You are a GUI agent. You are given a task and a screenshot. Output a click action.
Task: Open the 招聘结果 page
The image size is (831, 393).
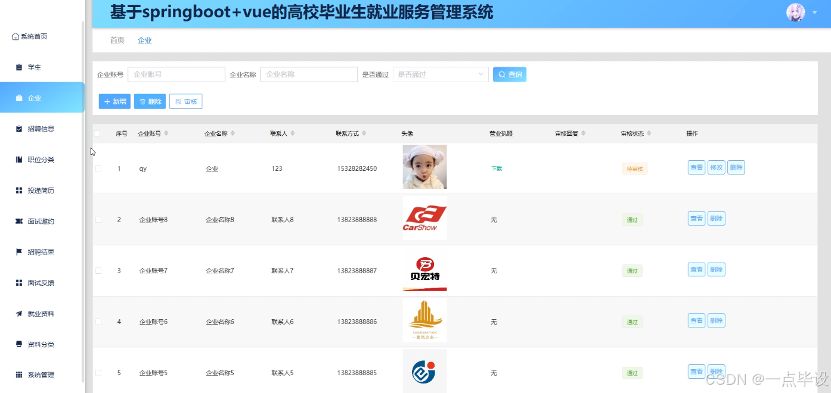38,252
